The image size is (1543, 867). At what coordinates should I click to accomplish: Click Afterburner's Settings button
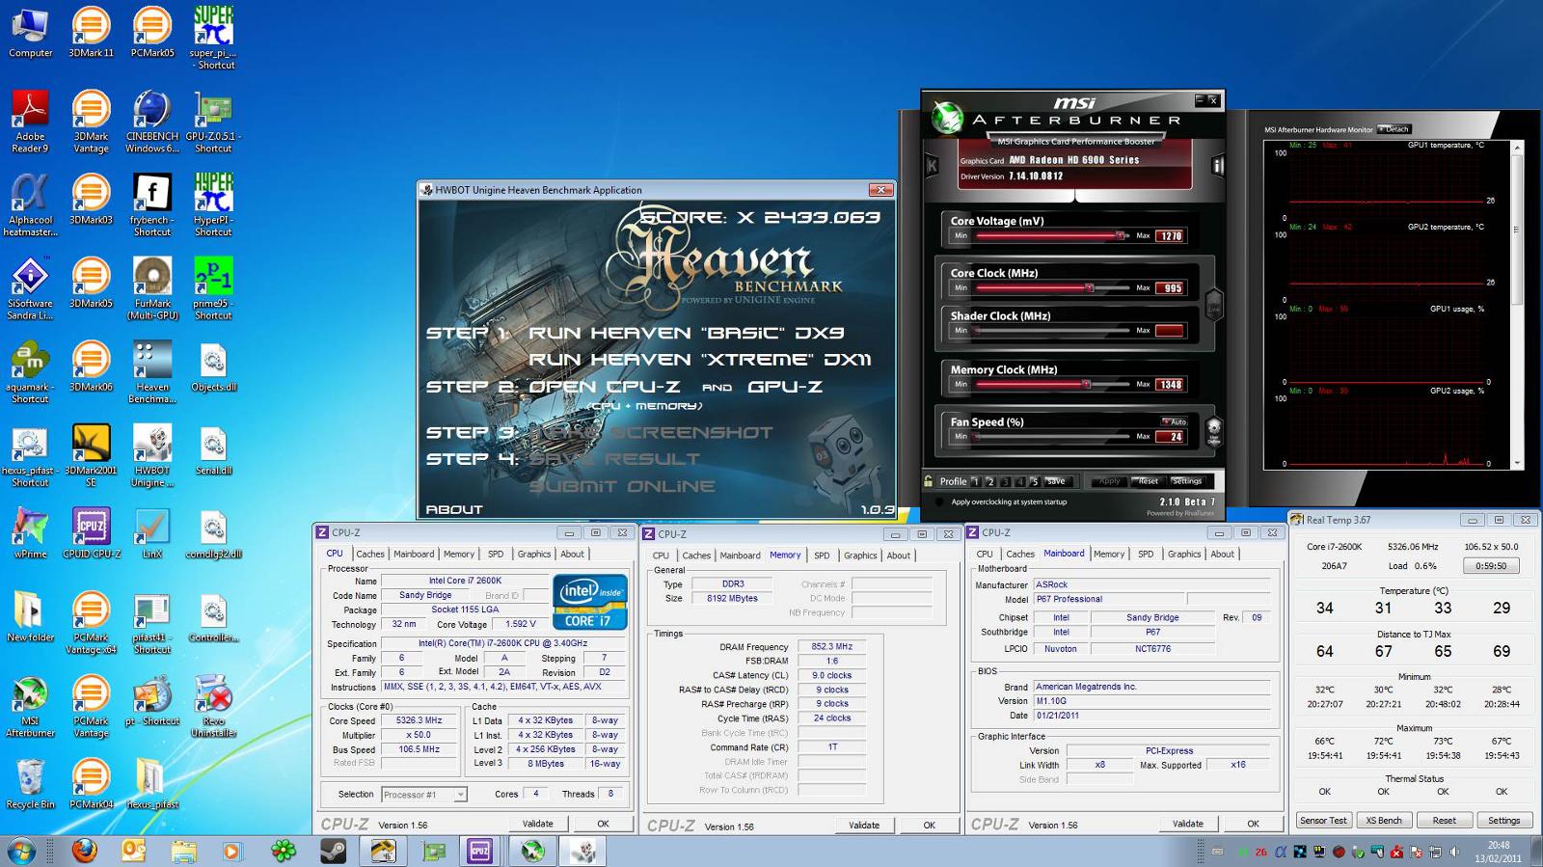click(1187, 481)
